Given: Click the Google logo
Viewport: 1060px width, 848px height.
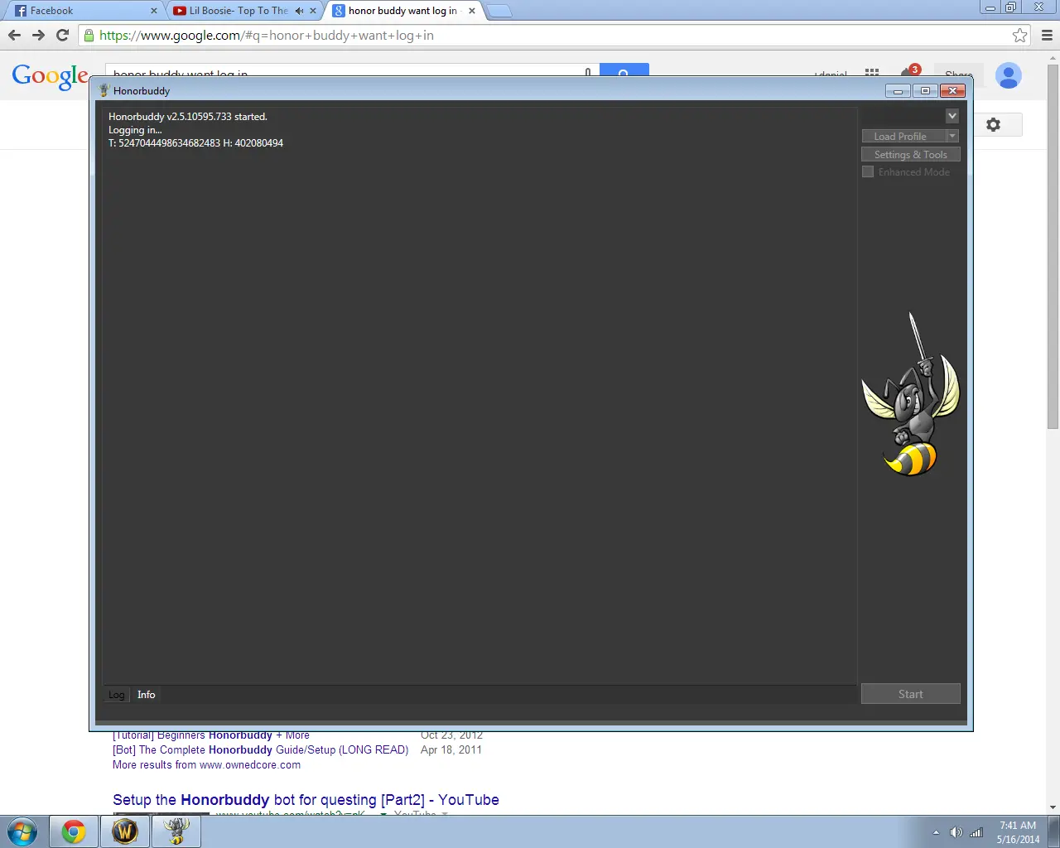Looking at the screenshot, I should (x=50, y=76).
